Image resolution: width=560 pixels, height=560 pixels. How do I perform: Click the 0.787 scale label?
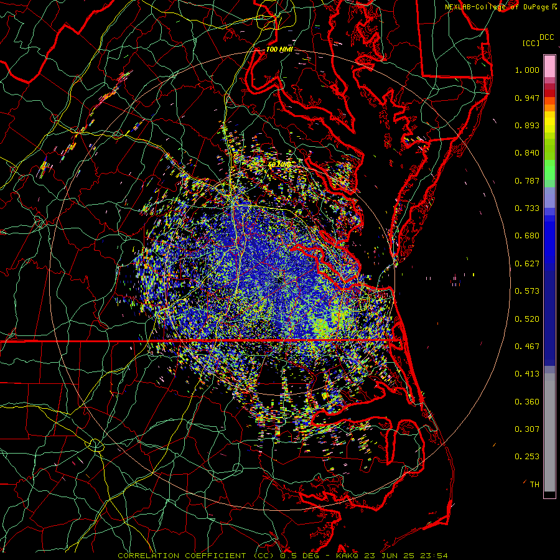point(527,180)
